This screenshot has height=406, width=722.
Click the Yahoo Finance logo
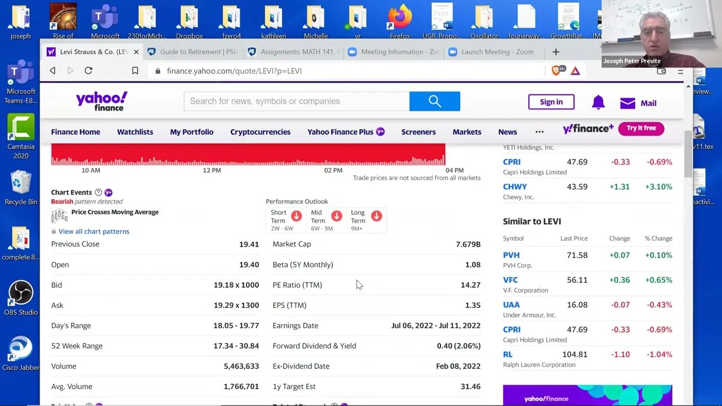[102, 101]
